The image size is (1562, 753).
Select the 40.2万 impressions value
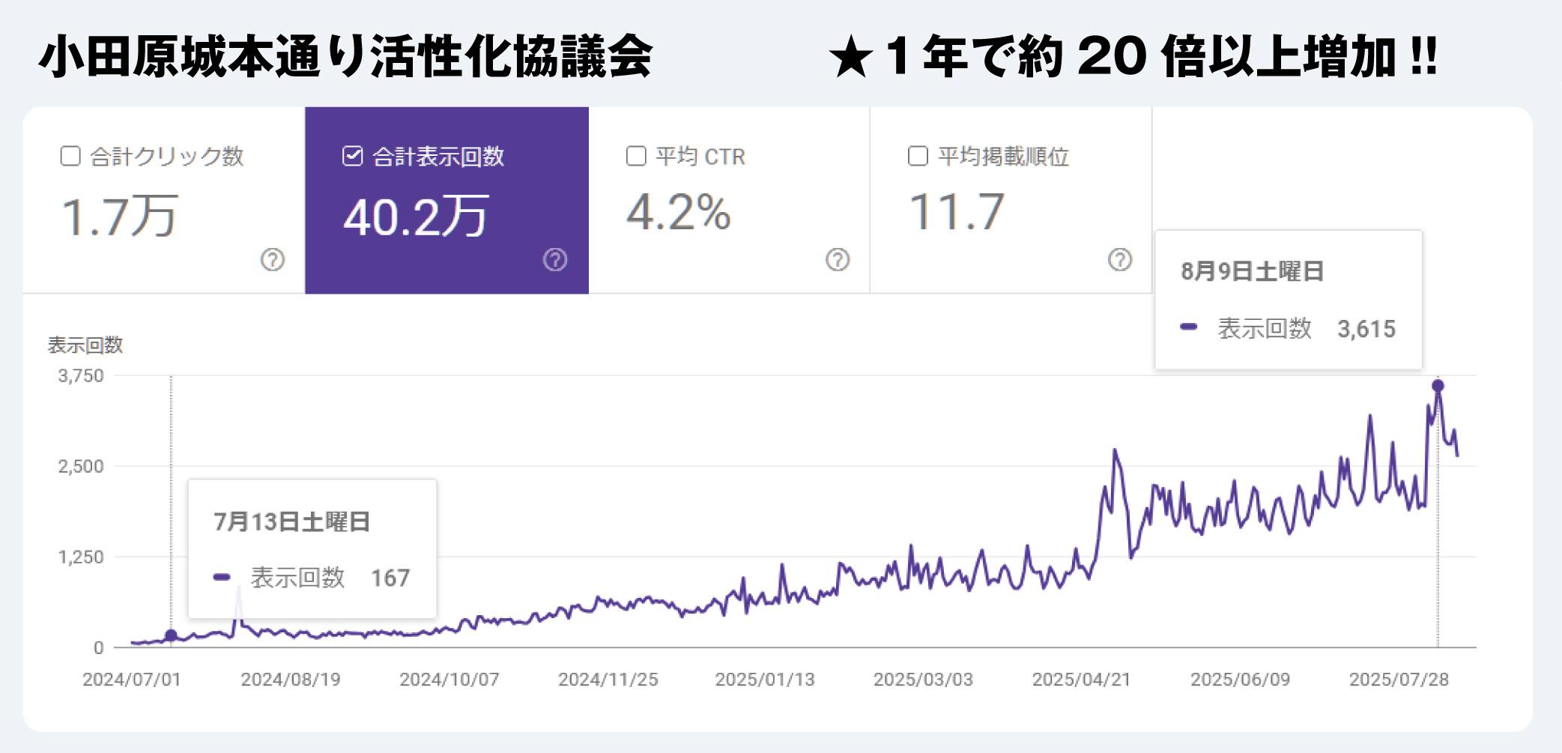pos(416,217)
